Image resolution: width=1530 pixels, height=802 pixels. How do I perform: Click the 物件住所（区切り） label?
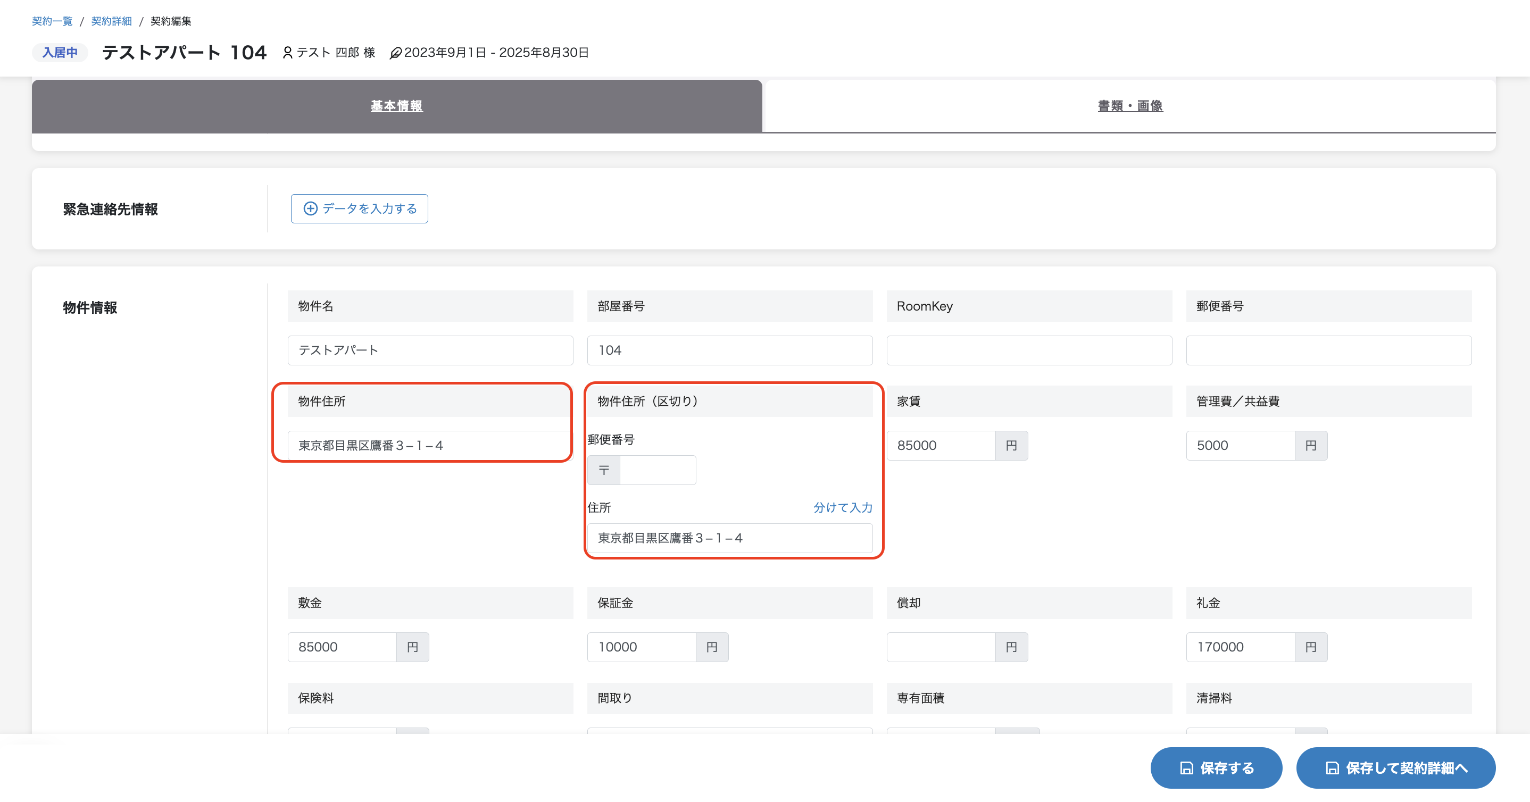pos(647,402)
